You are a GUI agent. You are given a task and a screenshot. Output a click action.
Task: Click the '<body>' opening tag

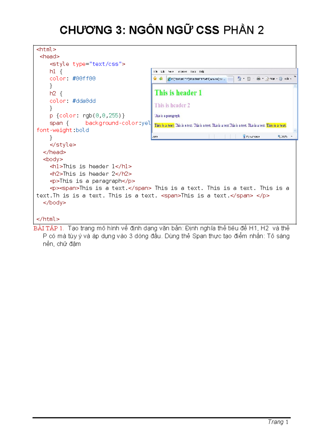click(x=53, y=159)
